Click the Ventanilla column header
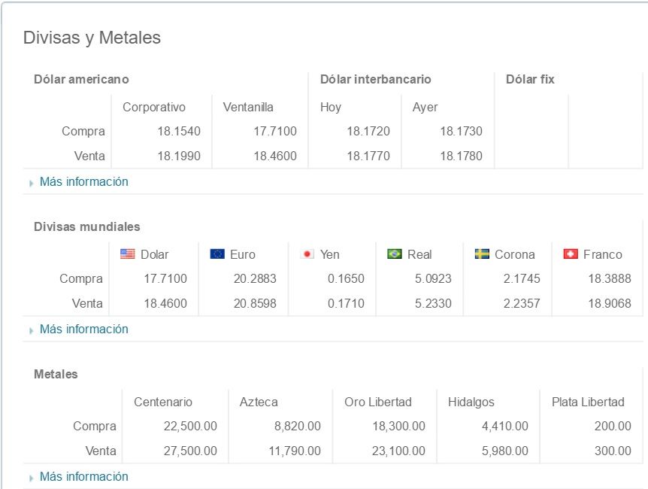 pos(248,107)
